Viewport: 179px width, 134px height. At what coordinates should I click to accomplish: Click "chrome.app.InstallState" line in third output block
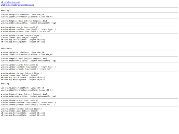tap(23, 113)
